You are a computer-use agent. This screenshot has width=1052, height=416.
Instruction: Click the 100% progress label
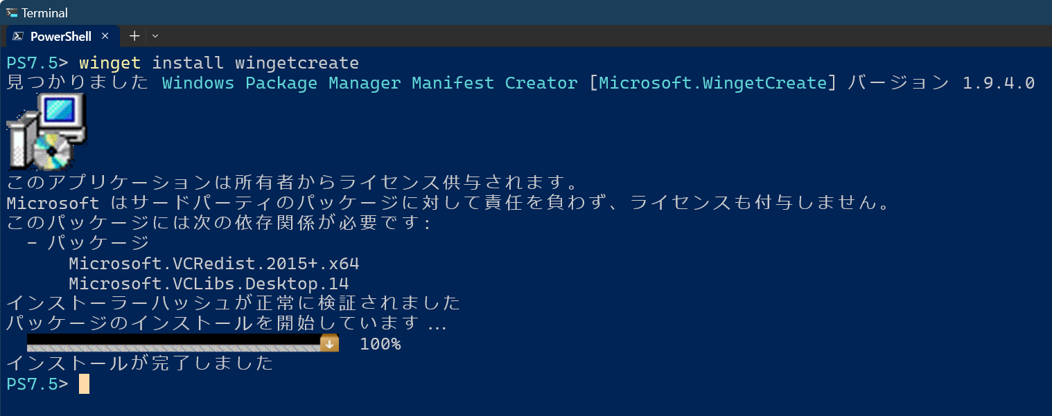click(380, 344)
